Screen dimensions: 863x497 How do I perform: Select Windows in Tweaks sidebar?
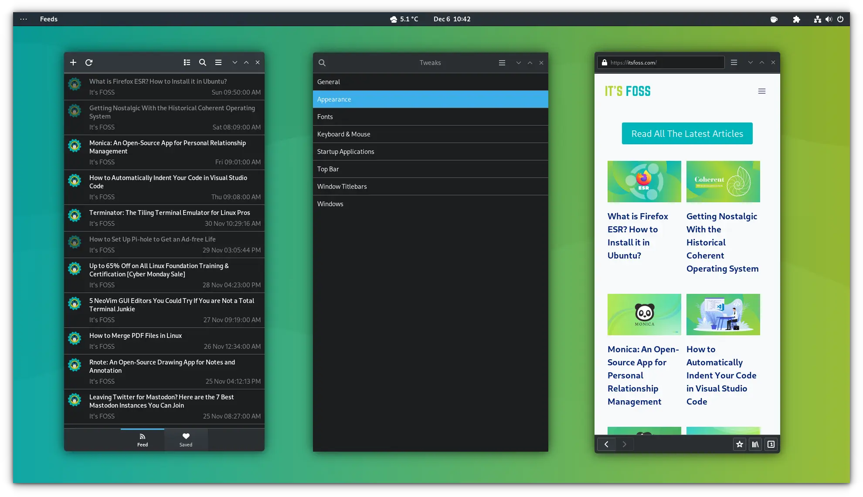(431, 204)
